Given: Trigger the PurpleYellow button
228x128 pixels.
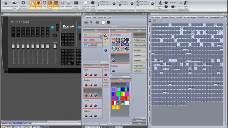Looking at the screenshot, I should coord(139,66).
